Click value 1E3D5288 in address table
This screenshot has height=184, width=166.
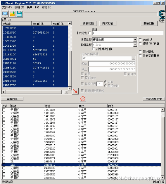point(113,152)
